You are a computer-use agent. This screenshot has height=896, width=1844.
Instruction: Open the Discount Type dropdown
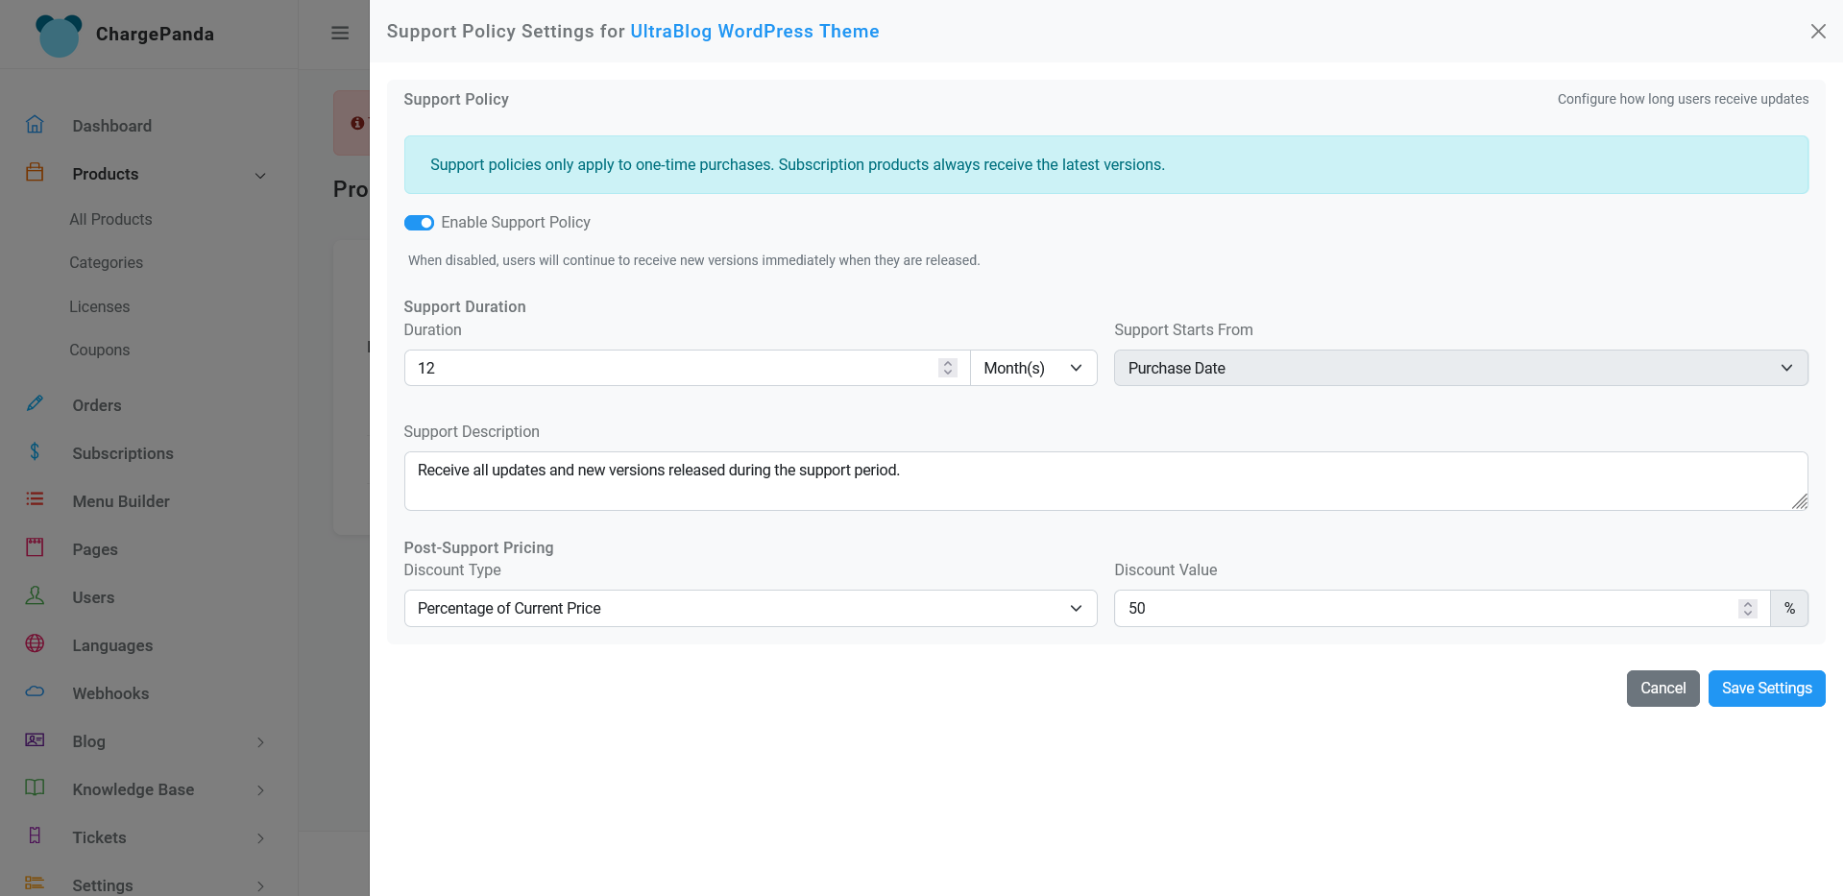750,609
